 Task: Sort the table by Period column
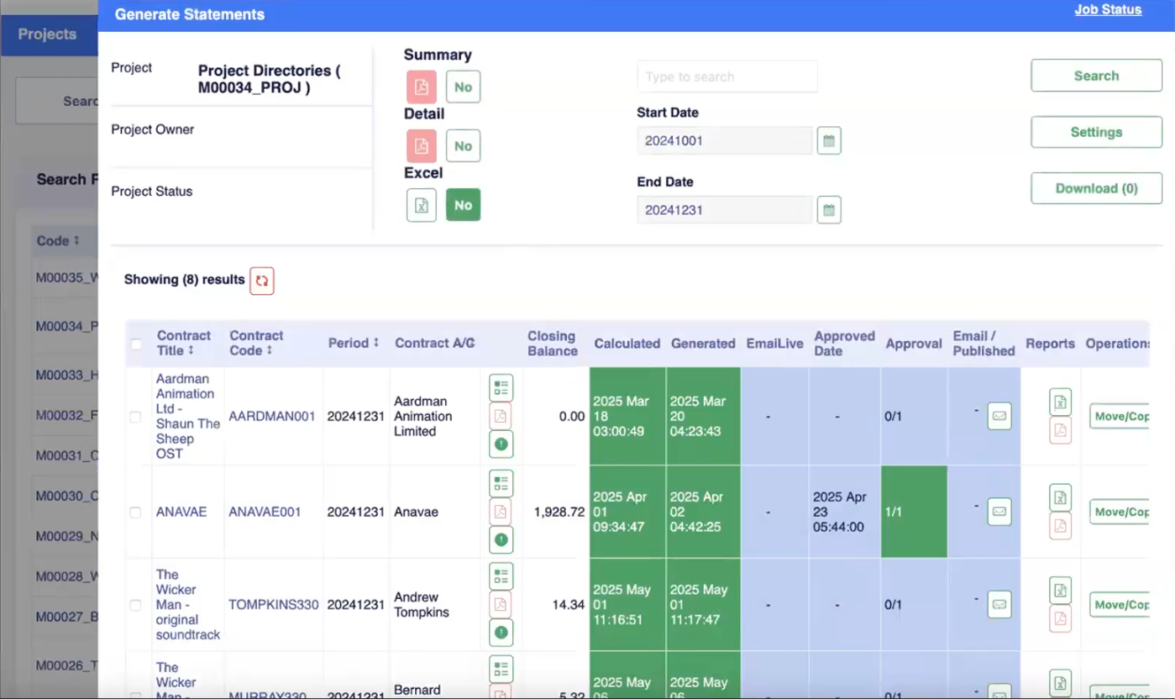coord(354,343)
